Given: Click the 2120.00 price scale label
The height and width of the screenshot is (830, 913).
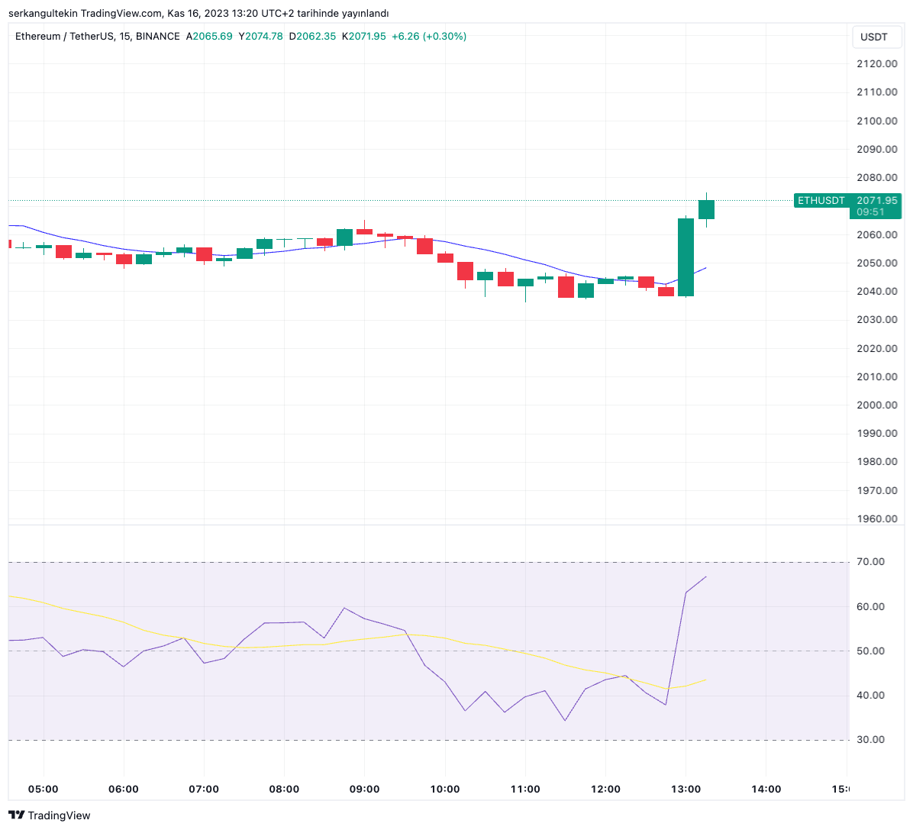Looking at the screenshot, I should pyautogui.click(x=876, y=63).
